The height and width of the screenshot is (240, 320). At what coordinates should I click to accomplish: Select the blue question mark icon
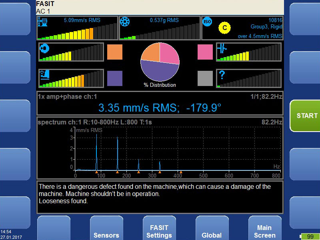(x=222, y=75)
